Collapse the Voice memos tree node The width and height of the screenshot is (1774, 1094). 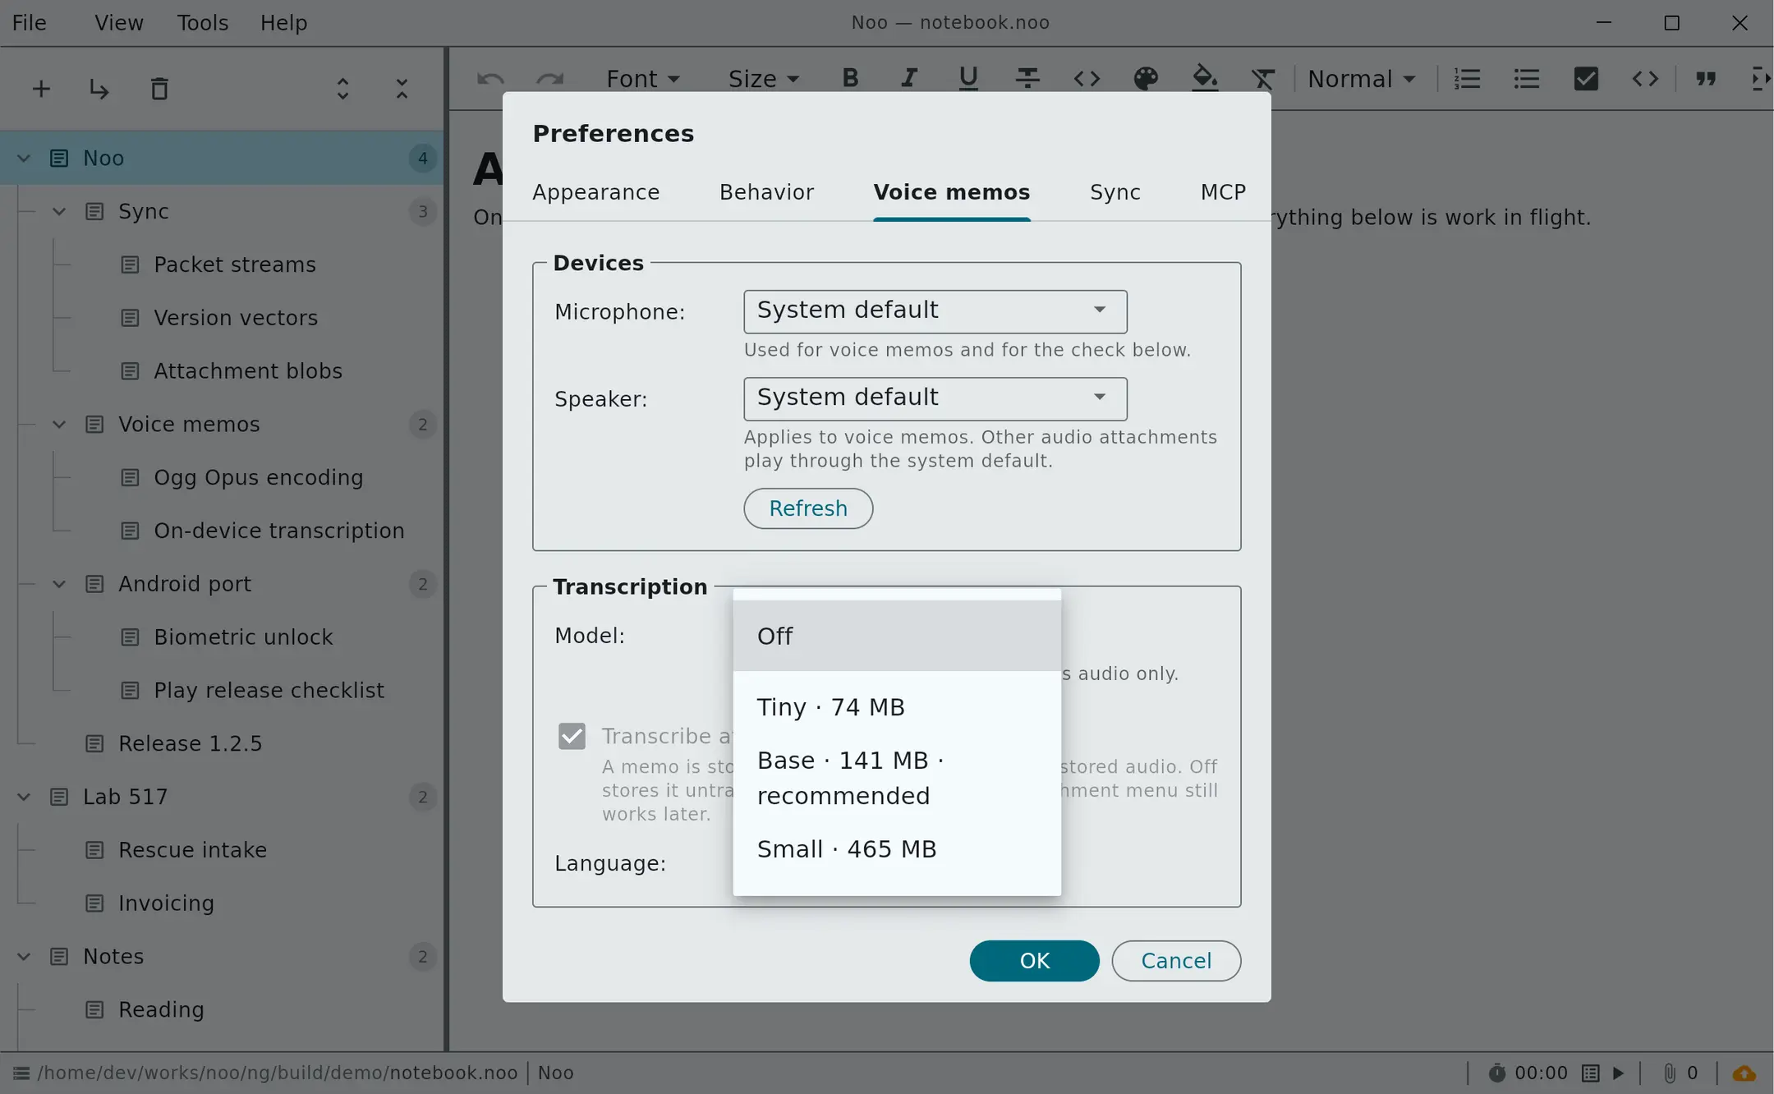pyautogui.click(x=59, y=424)
